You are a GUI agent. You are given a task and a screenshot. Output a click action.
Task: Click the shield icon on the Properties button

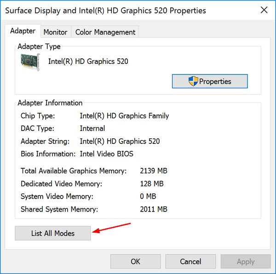193,81
